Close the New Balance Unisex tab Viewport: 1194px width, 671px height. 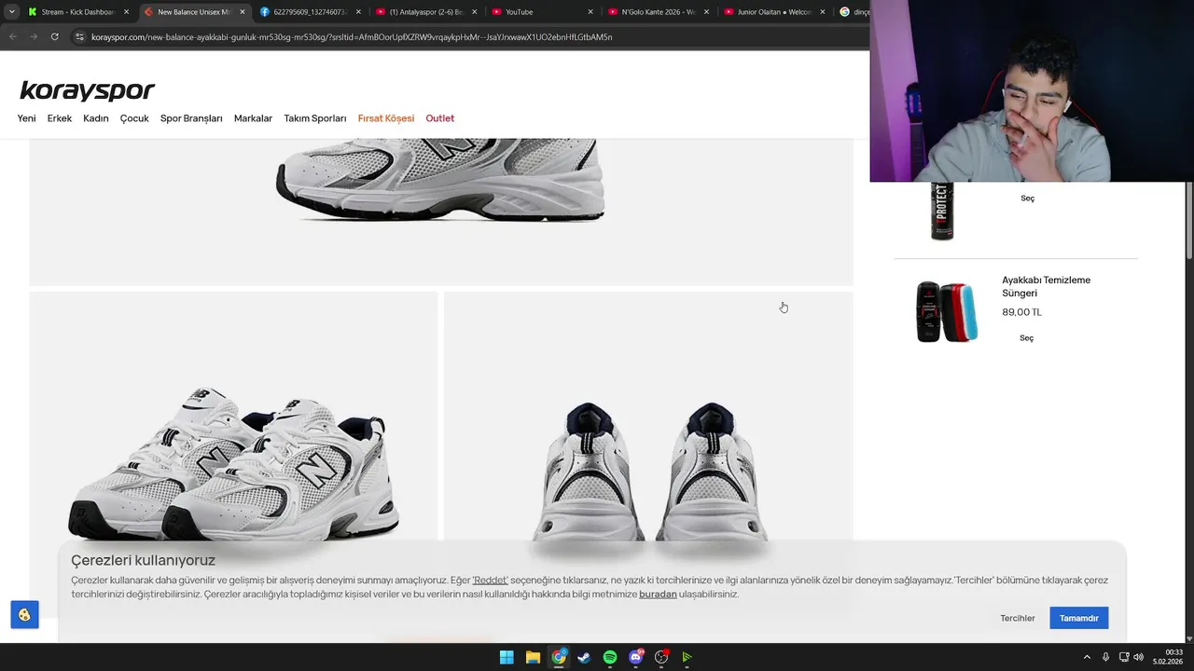(x=243, y=12)
